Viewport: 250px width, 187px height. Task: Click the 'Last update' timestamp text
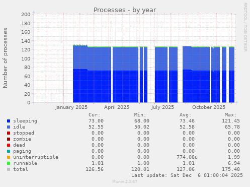187,175
